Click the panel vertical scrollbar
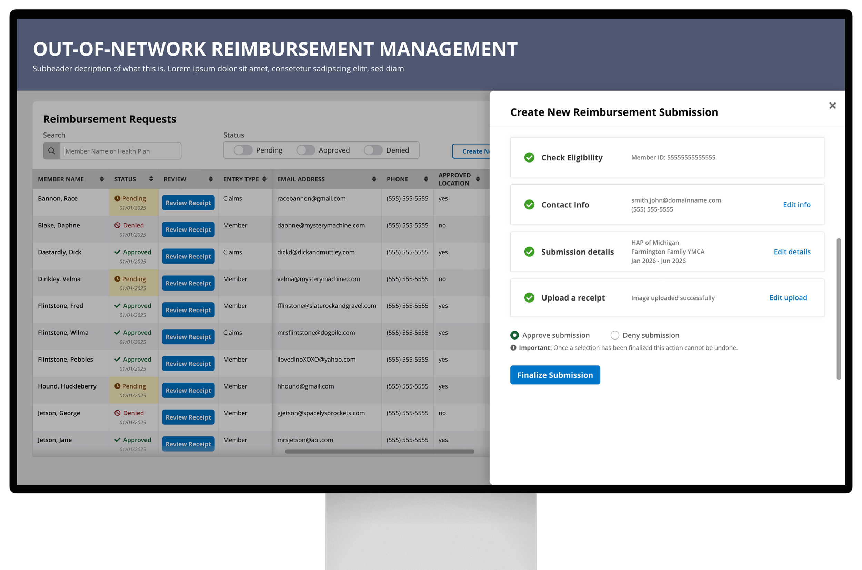This screenshot has width=862, height=570. tap(839, 309)
